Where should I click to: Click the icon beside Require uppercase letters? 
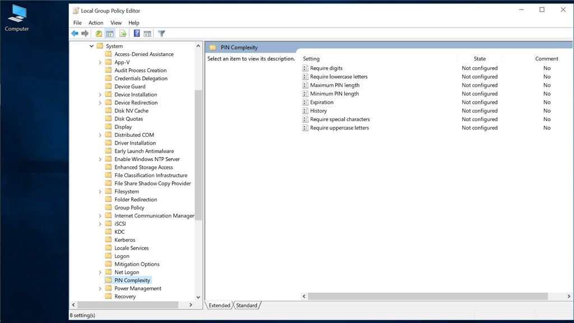tap(305, 128)
